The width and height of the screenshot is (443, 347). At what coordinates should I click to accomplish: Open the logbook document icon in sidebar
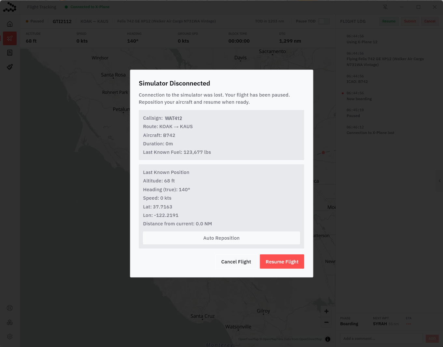(10, 53)
